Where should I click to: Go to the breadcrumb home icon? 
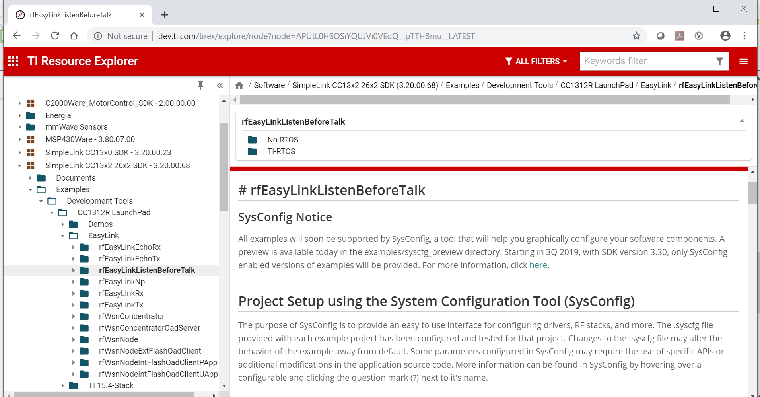tap(239, 85)
